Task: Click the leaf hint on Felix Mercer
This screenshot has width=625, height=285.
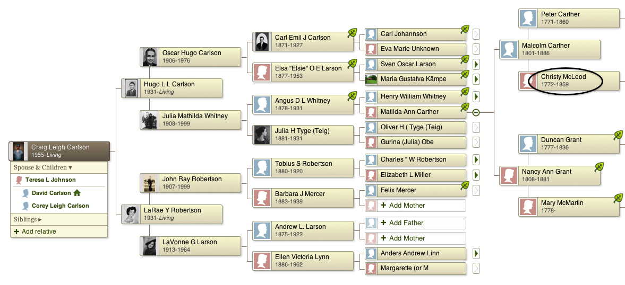Action: [x=464, y=185]
